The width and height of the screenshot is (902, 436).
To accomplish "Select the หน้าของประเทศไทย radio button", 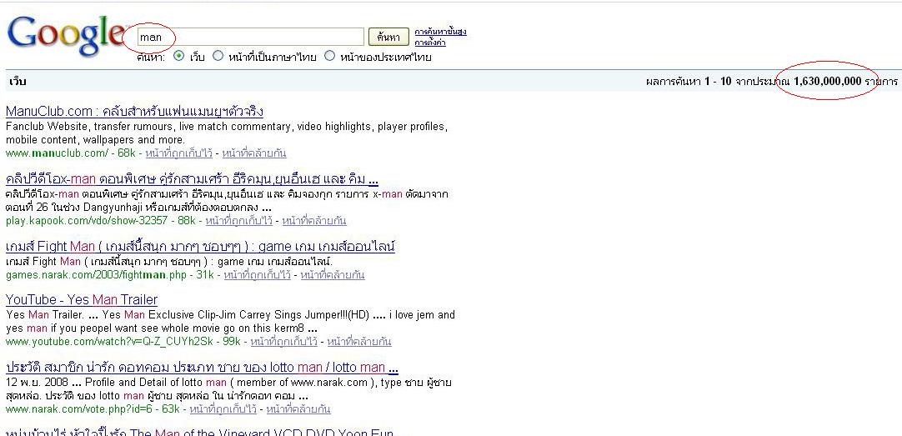I will coord(329,57).
